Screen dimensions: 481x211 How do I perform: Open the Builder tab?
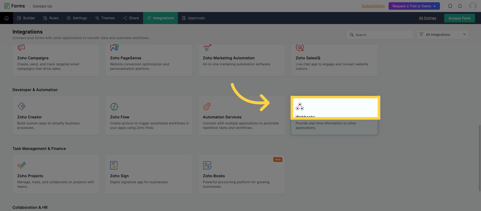coord(26,18)
